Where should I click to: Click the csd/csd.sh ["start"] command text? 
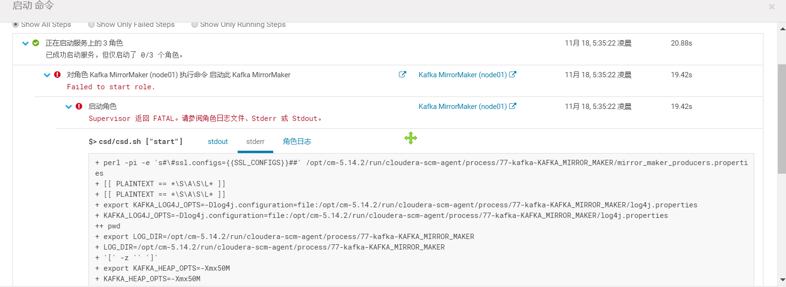click(x=141, y=142)
